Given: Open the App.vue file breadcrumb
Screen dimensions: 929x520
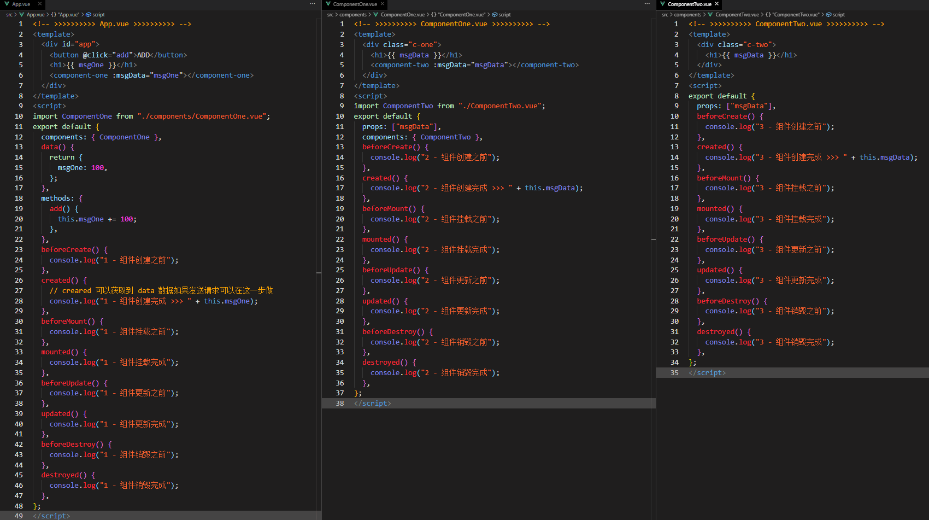Looking at the screenshot, I should (x=32, y=15).
